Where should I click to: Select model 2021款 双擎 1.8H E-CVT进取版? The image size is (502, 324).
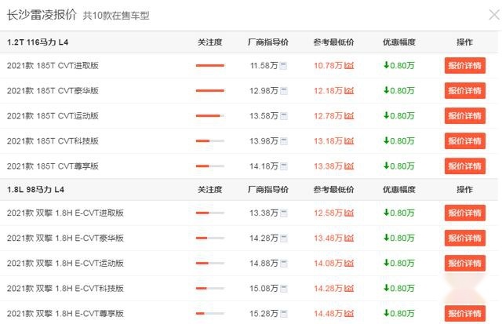click(x=65, y=213)
